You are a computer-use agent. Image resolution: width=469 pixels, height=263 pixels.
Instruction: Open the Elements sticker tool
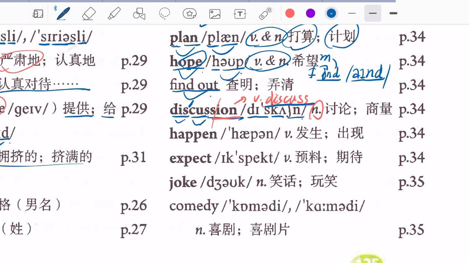pos(190,14)
